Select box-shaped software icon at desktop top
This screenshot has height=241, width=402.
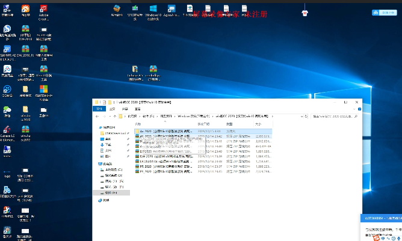(x=117, y=10)
